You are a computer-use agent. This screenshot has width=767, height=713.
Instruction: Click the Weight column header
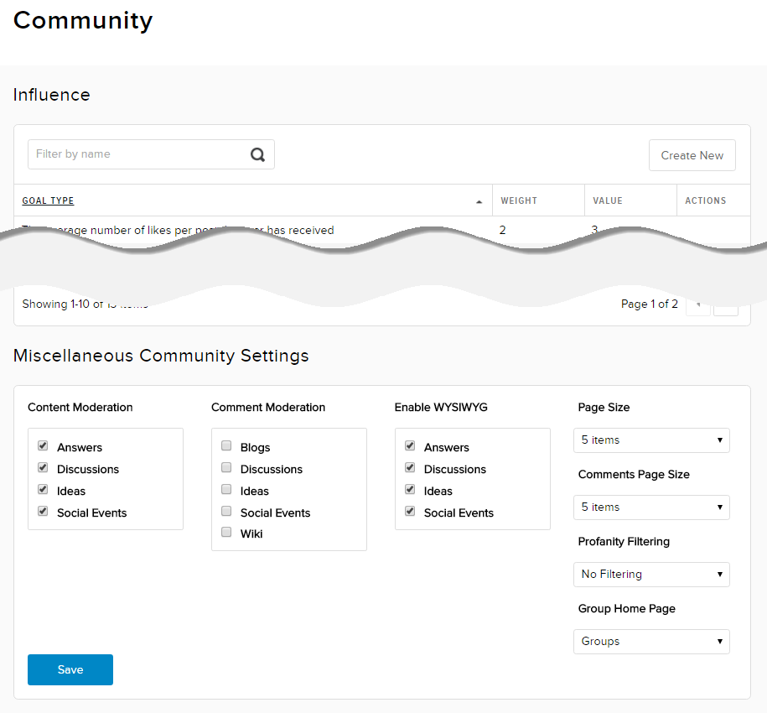point(519,201)
